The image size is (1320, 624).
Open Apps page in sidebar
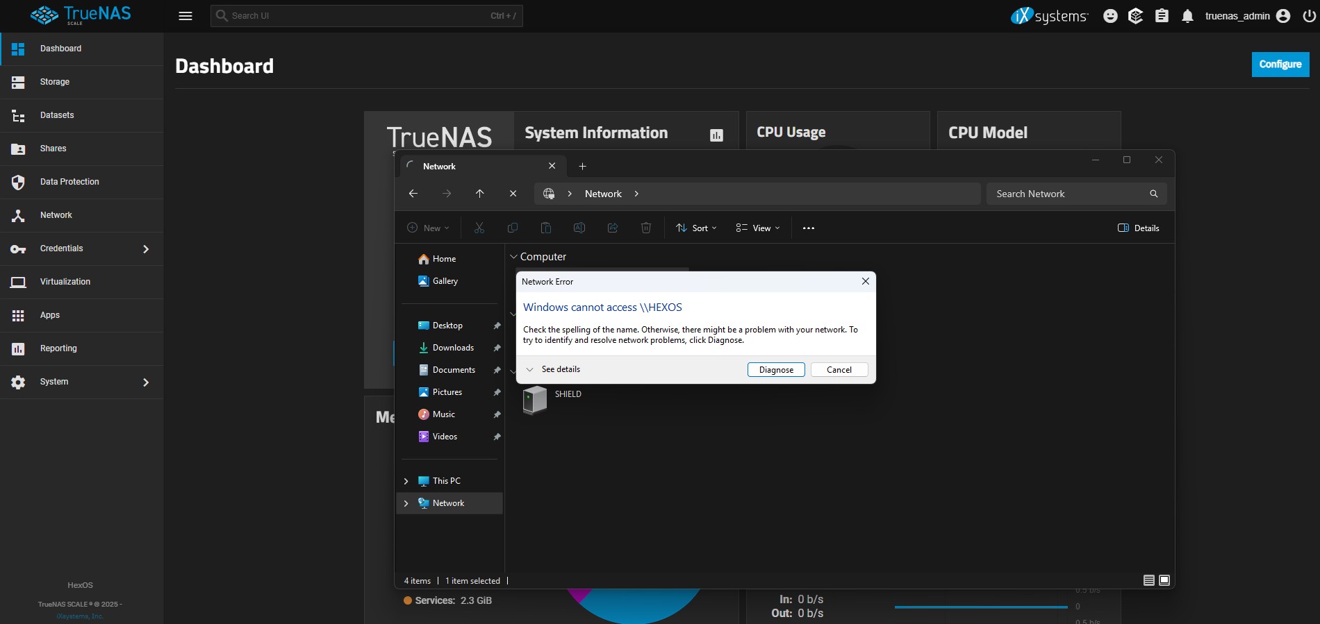tap(81, 315)
